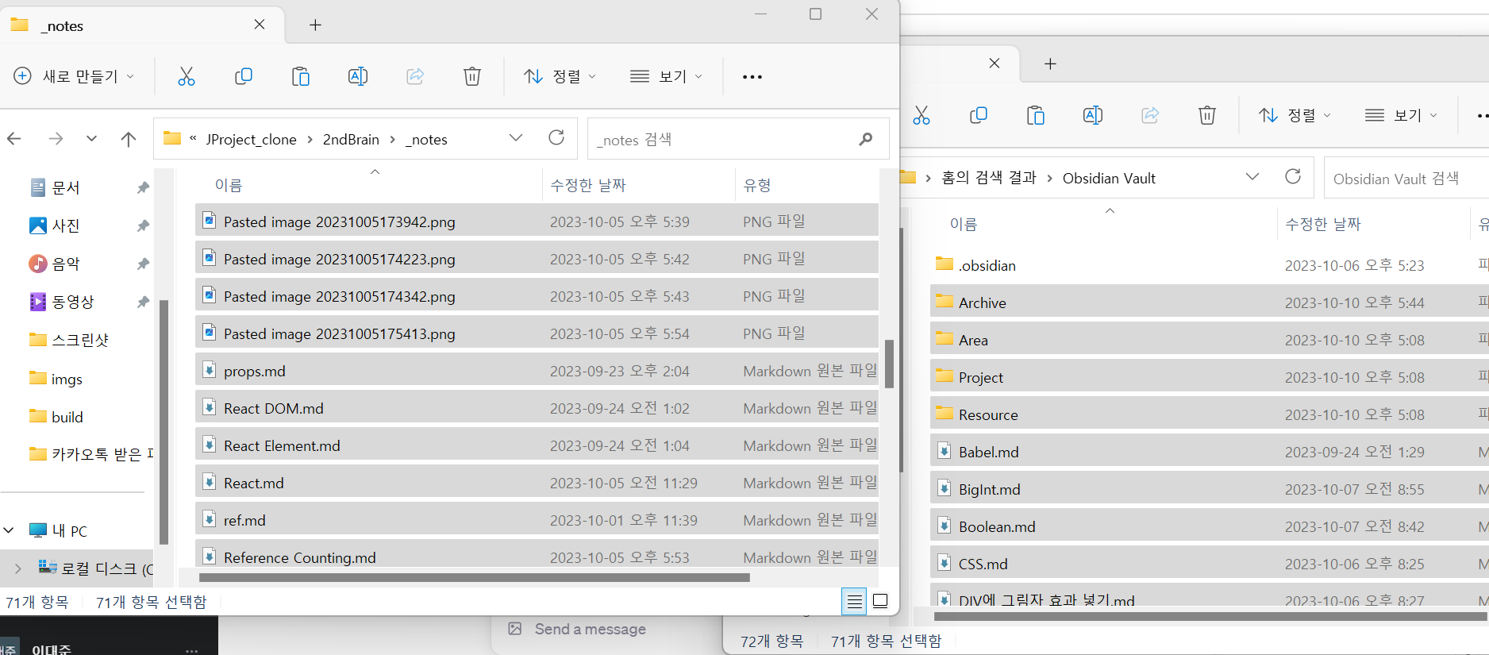Collapse 내 PC tree node
This screenshot has width=1489, height=655.
(10, 530)
